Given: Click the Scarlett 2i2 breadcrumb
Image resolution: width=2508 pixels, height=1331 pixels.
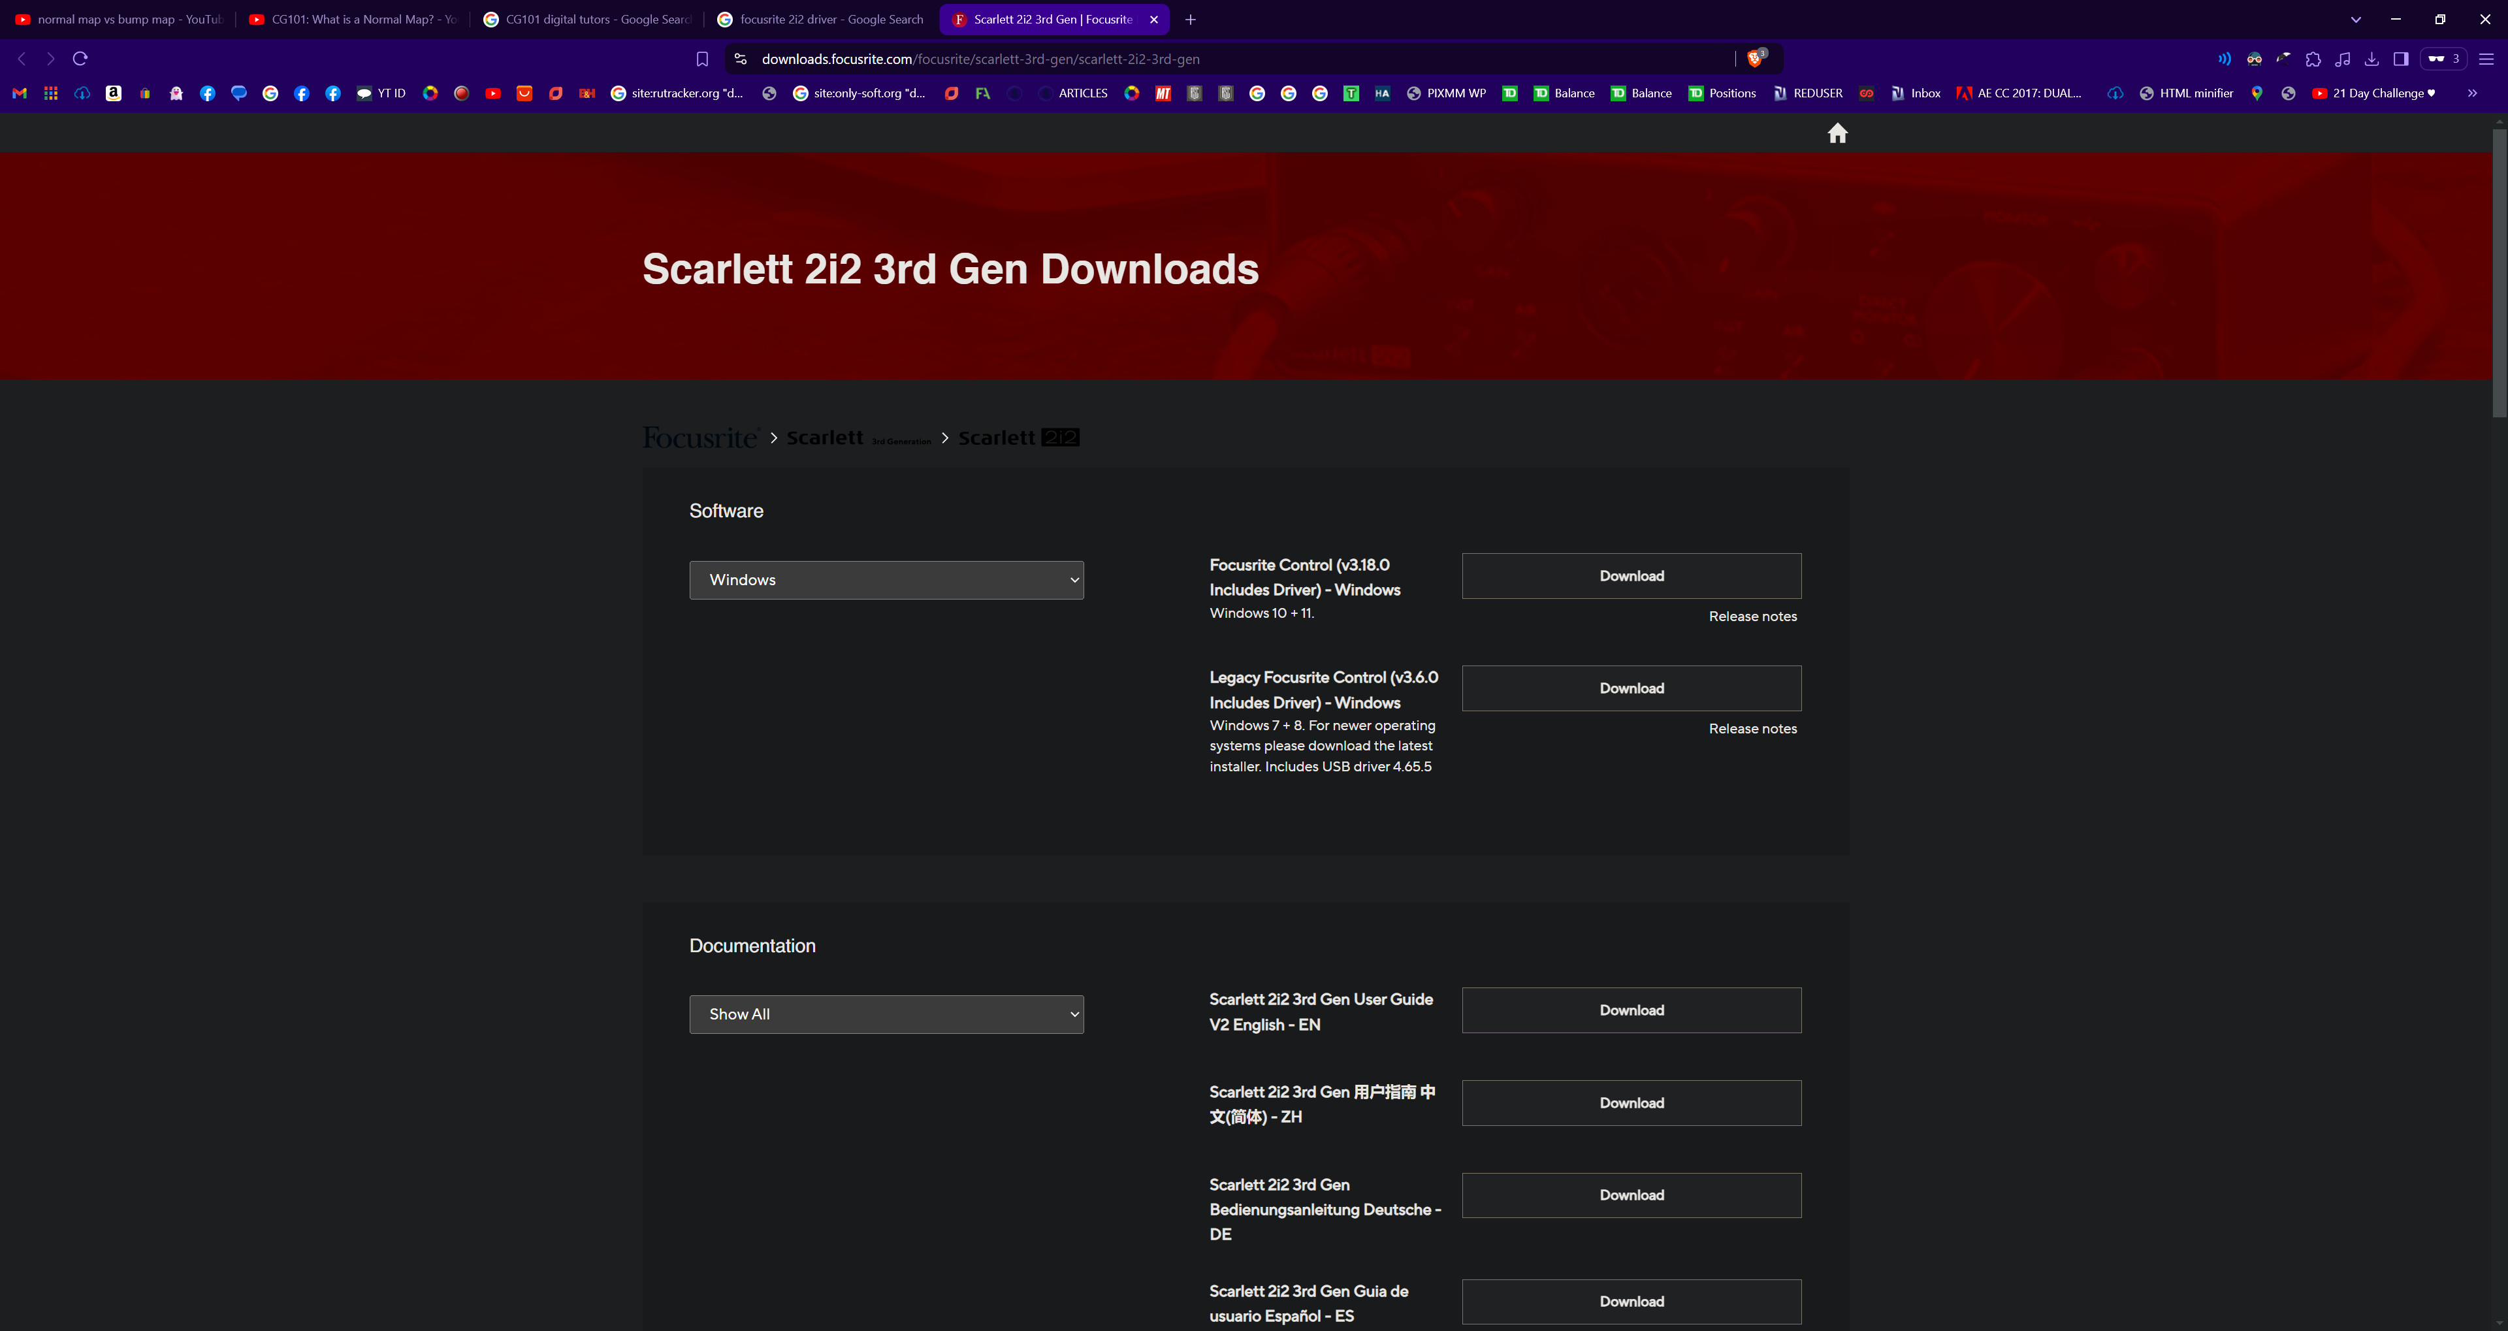Looking at the screenshot, I should [x=1018, y=438].
